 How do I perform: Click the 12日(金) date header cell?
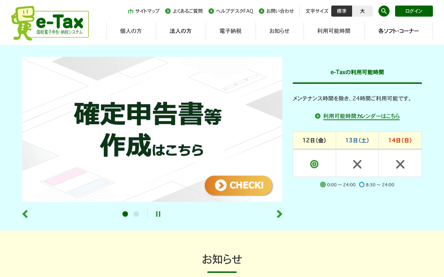(x=314, y=140)
